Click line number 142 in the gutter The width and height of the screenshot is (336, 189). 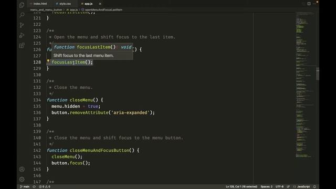tap(37, 150)
